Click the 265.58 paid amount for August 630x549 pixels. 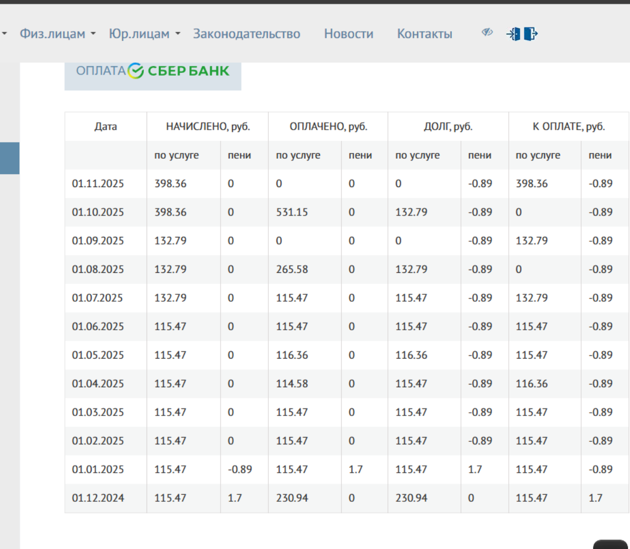point(292,269)
